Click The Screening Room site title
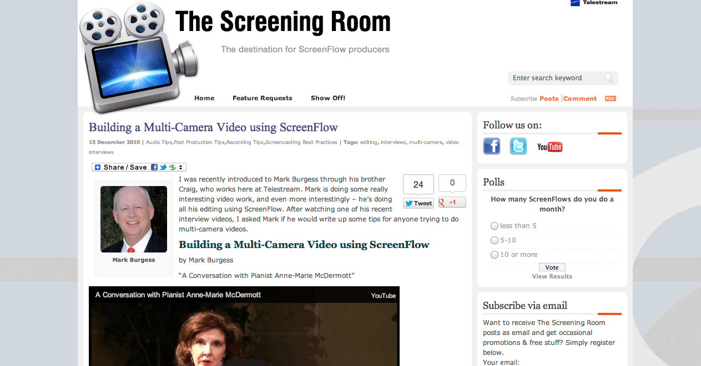This screenshot has width=701, height=366. tap(283, 22)
